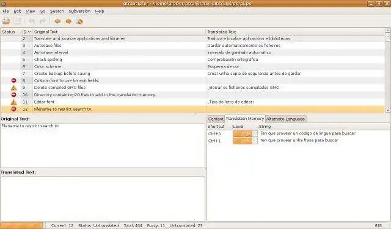
Task: Open the Search menu
Action: click(x=57, y=11)
